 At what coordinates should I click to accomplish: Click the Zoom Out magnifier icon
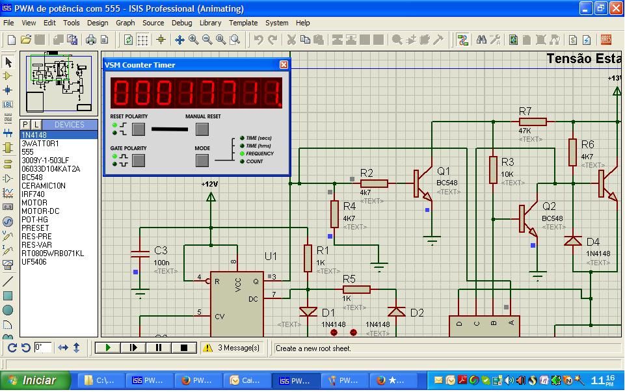click(x=207, y=40)
